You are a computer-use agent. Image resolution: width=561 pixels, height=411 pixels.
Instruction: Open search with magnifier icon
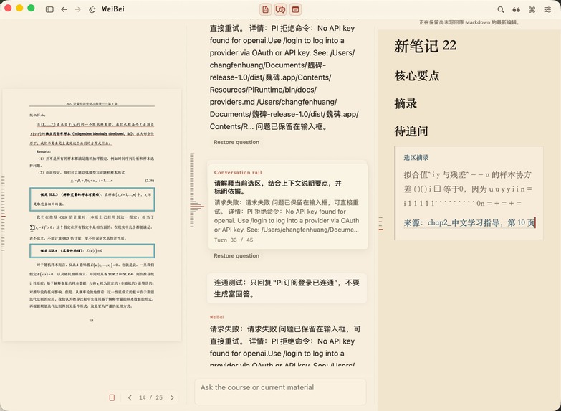501,9
